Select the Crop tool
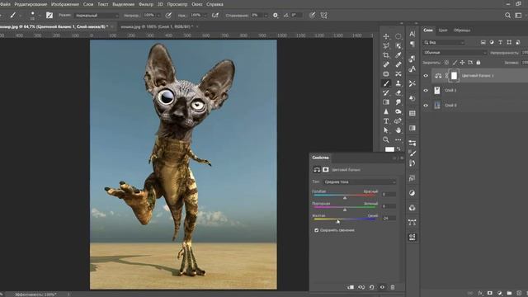 [386, 55]
